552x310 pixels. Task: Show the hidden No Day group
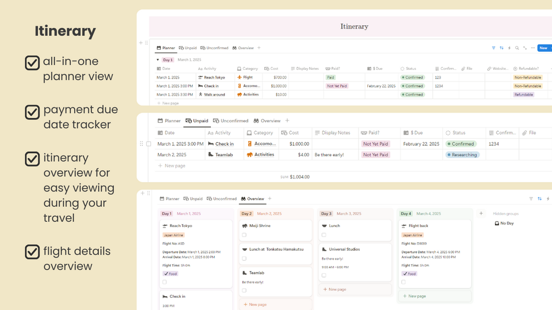[x=504, y=223]
